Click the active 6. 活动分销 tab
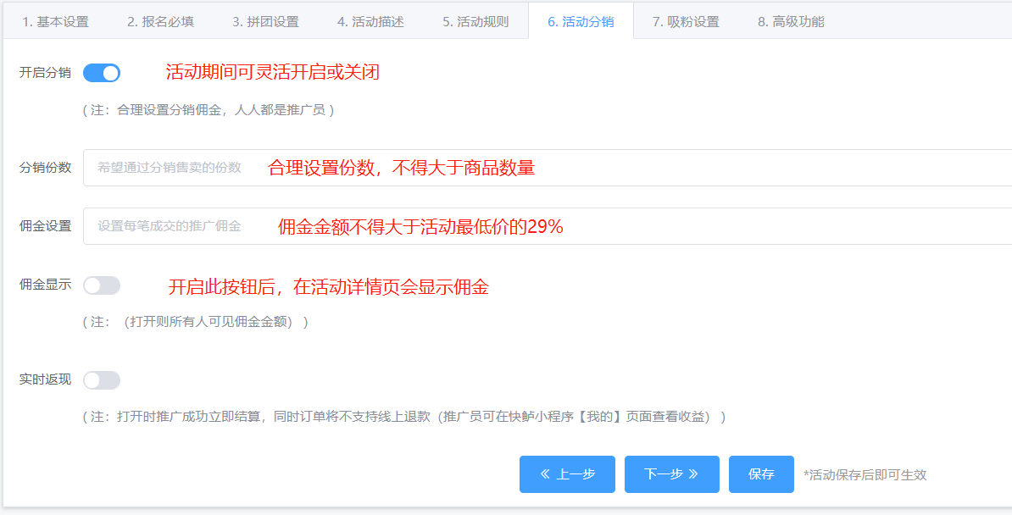This screenshot has height=515, width=1012. click(581, 22)
